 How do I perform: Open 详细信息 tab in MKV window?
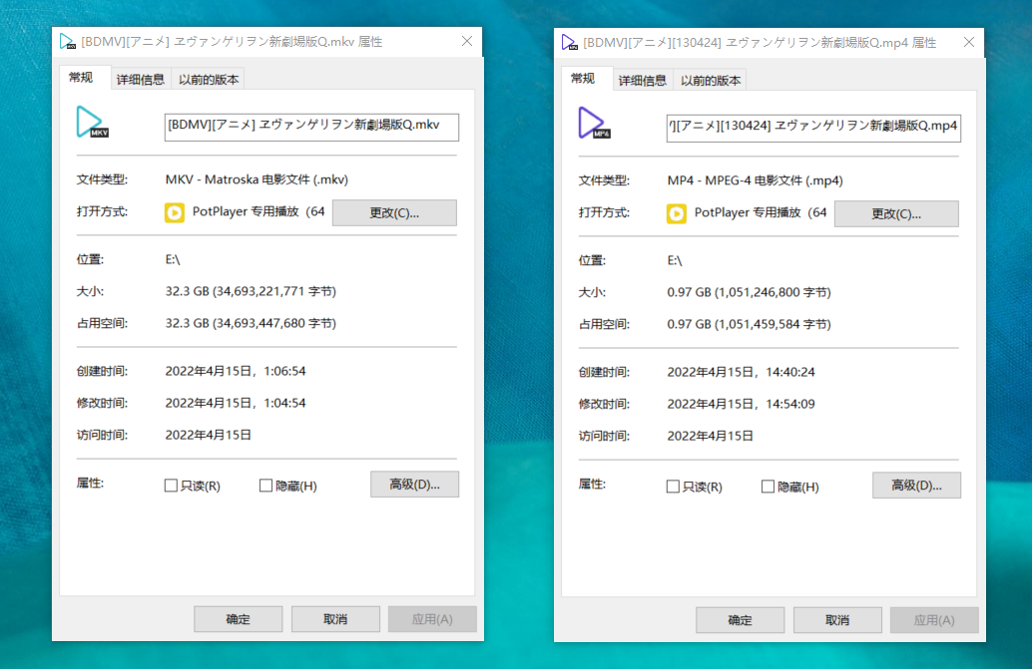pos(140,80)
